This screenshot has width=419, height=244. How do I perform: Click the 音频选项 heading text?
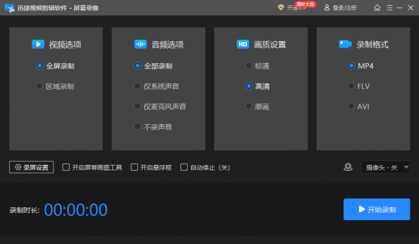168,44
